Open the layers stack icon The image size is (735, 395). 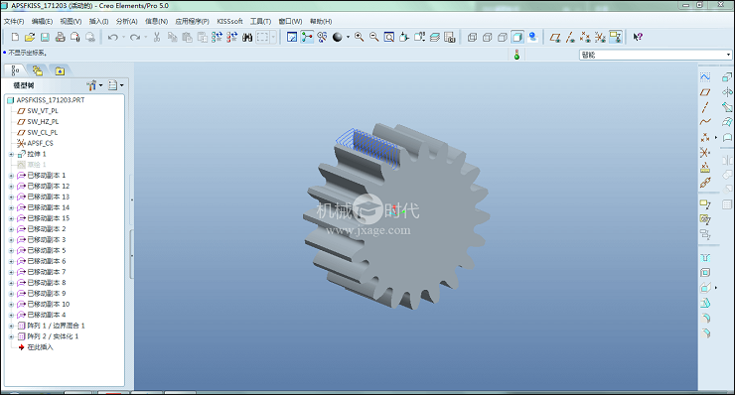434,37
